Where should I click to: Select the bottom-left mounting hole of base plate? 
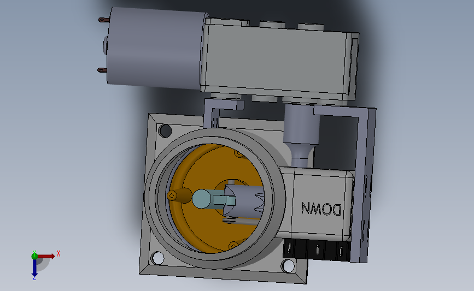click(x=157, y=258)
